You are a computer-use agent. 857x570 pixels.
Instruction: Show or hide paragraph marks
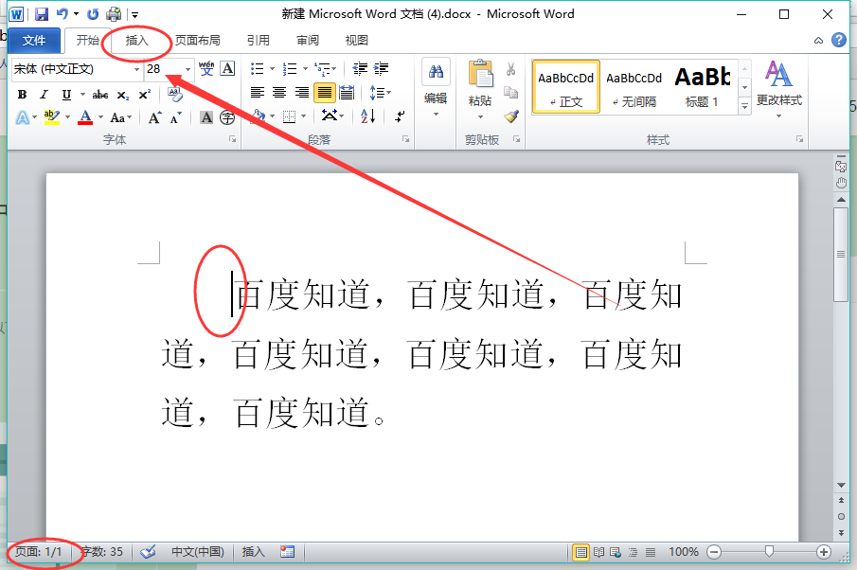coord(400,116)
